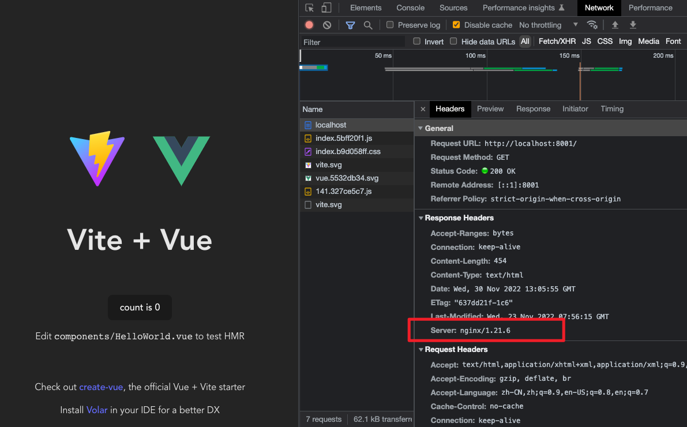Open the Performance insights tab

[x=524, y=8]
